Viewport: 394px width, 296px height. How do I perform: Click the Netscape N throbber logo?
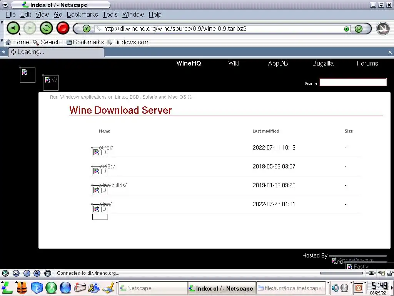(x=383, y=29)
